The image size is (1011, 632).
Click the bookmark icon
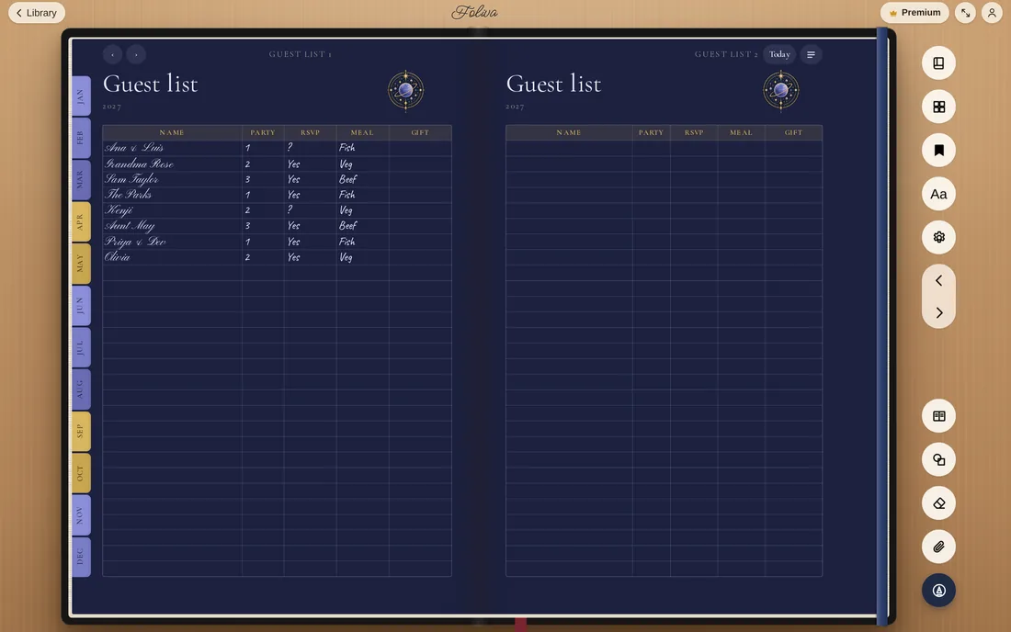coord(938,150)
